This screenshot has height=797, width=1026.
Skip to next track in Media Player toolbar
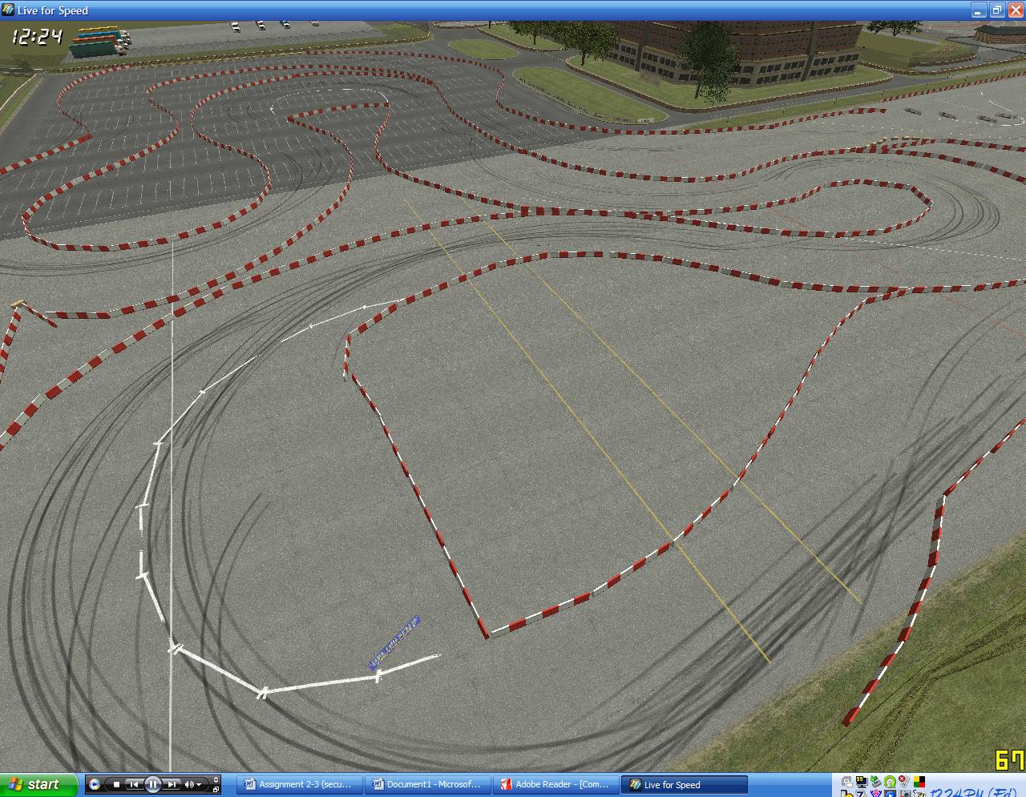pos(171,785)
